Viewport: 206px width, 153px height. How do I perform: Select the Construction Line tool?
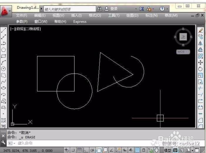[4, 37]
